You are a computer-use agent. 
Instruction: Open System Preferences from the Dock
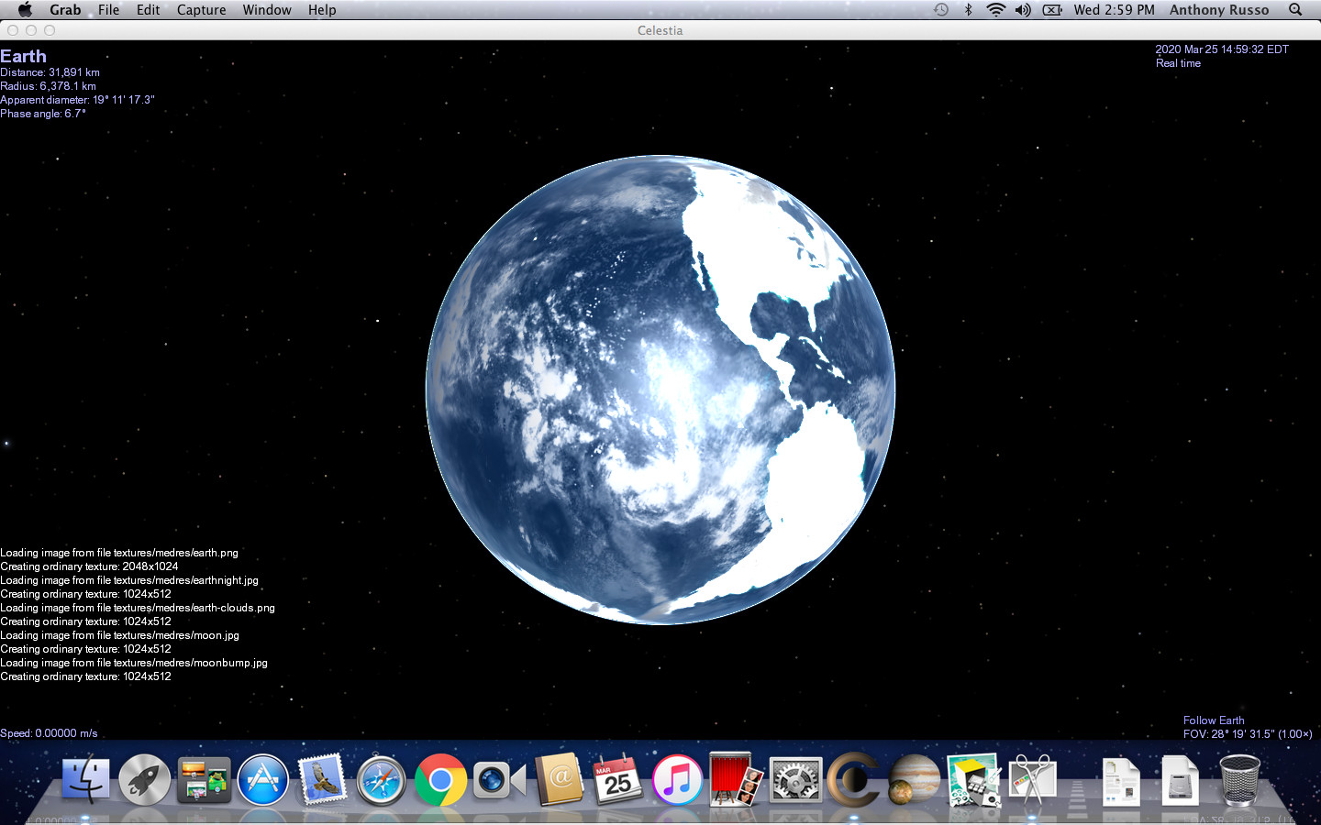tap(794, 780)
